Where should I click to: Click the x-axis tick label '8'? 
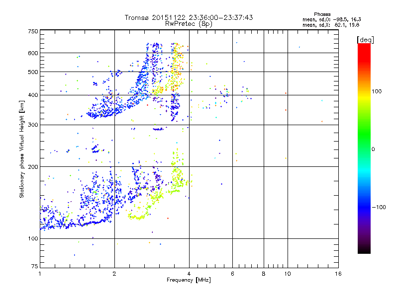coord(264,274)
